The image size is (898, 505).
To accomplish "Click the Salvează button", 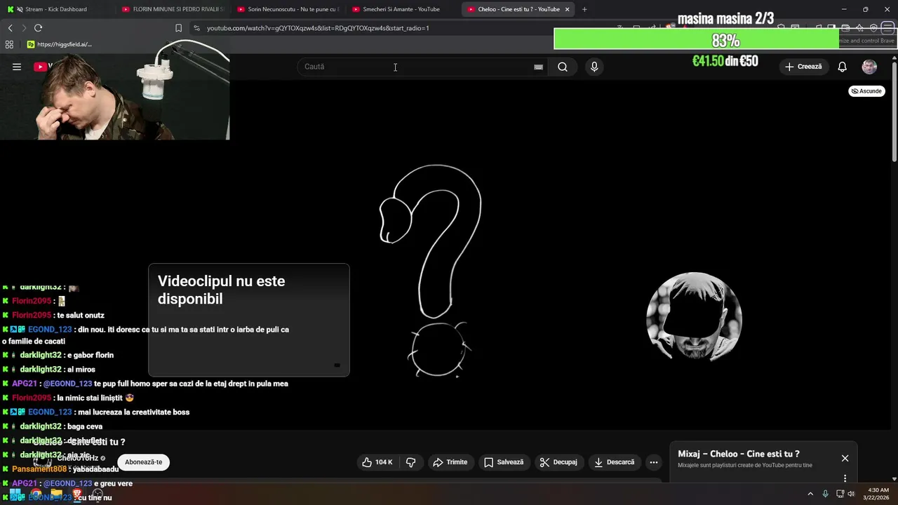I will (x=504, y=462).
